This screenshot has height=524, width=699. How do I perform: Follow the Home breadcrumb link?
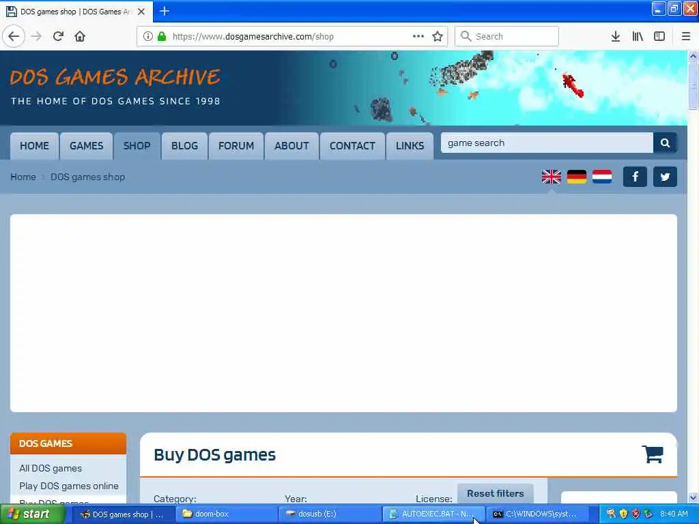23,177
